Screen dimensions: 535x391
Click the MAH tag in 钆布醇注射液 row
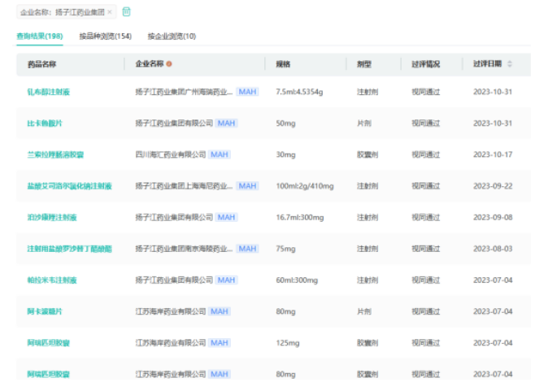click(x=247, y=92)
